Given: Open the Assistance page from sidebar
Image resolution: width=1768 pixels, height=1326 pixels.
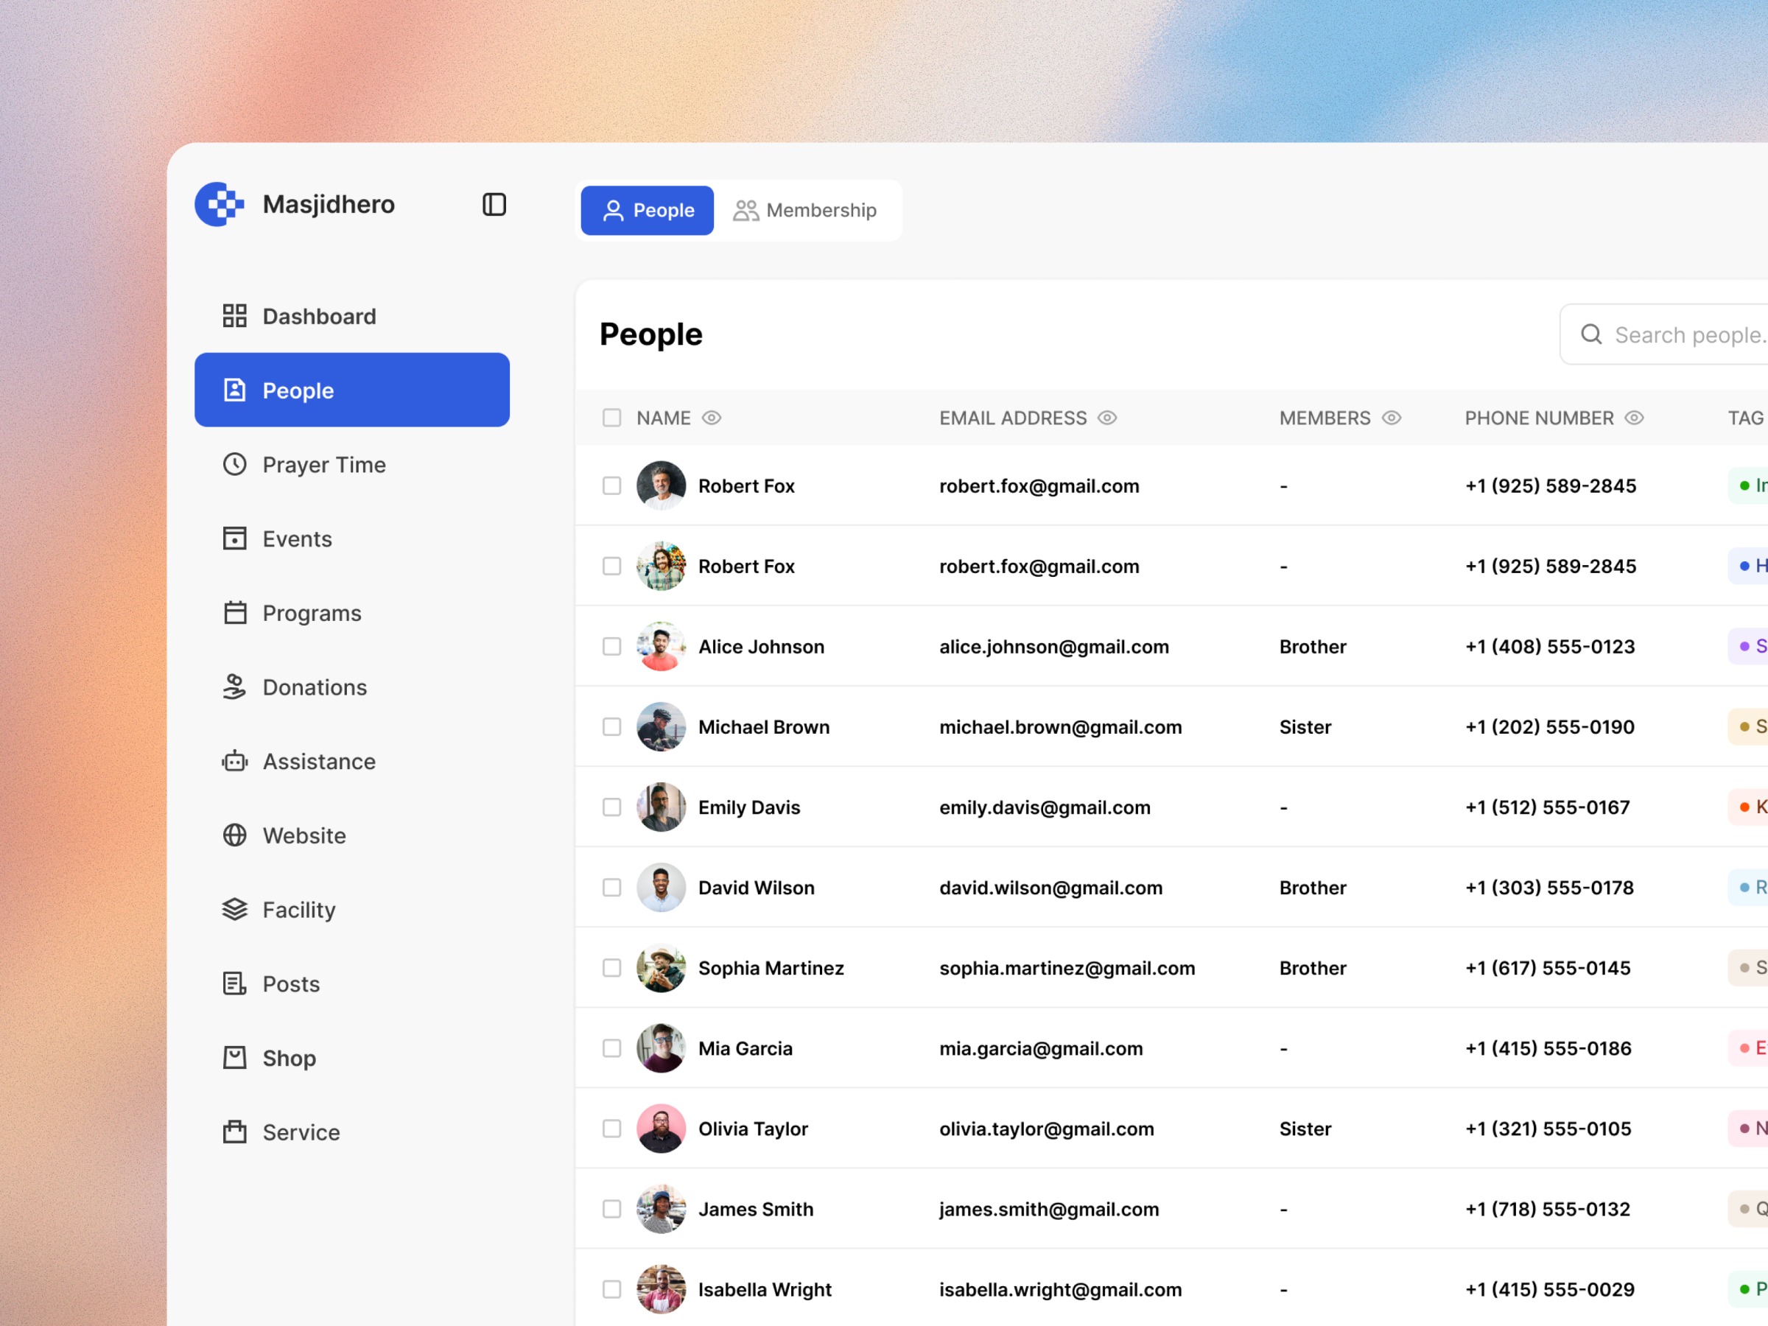Looking at the screenshot, I should click(234, 761).
